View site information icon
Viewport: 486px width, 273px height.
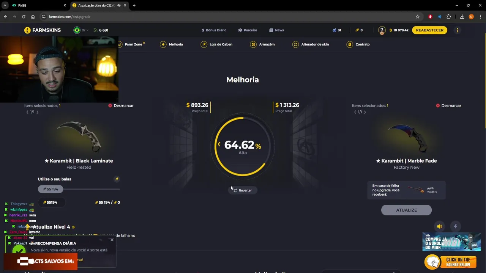[x=44, y=17]
